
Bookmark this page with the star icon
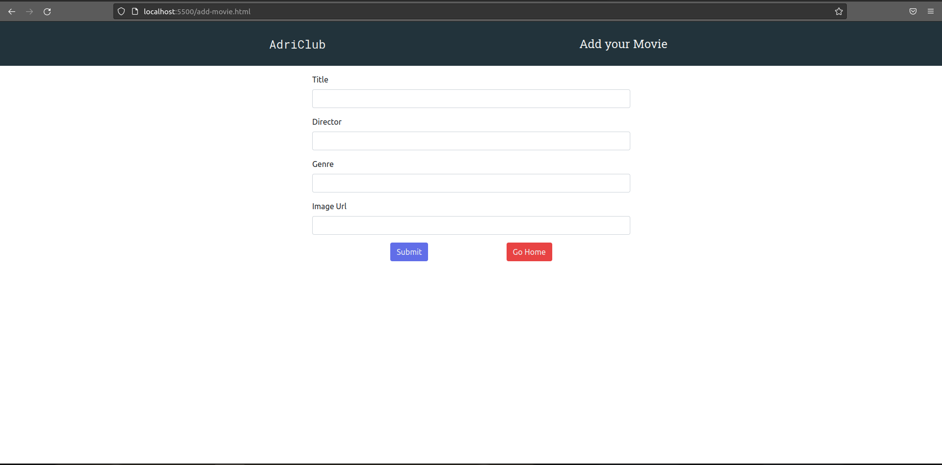838,11
